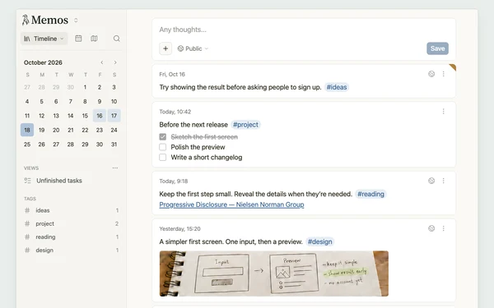Open the Progressive Disclosure — Nielsen Norman Group link
The height and width of the screenshot is (308, 494).
231,205
